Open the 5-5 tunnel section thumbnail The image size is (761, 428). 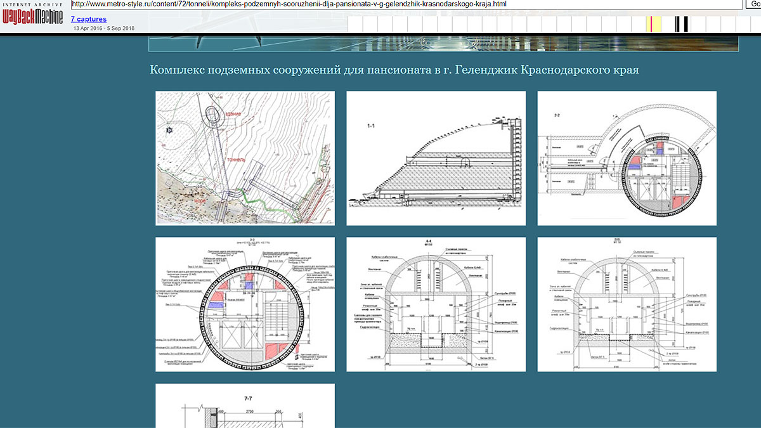[627, 304]
